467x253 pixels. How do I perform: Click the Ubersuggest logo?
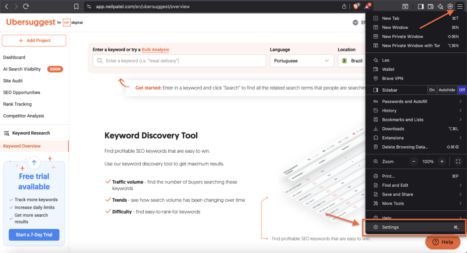pyautogui.click(x=45, y=22)
